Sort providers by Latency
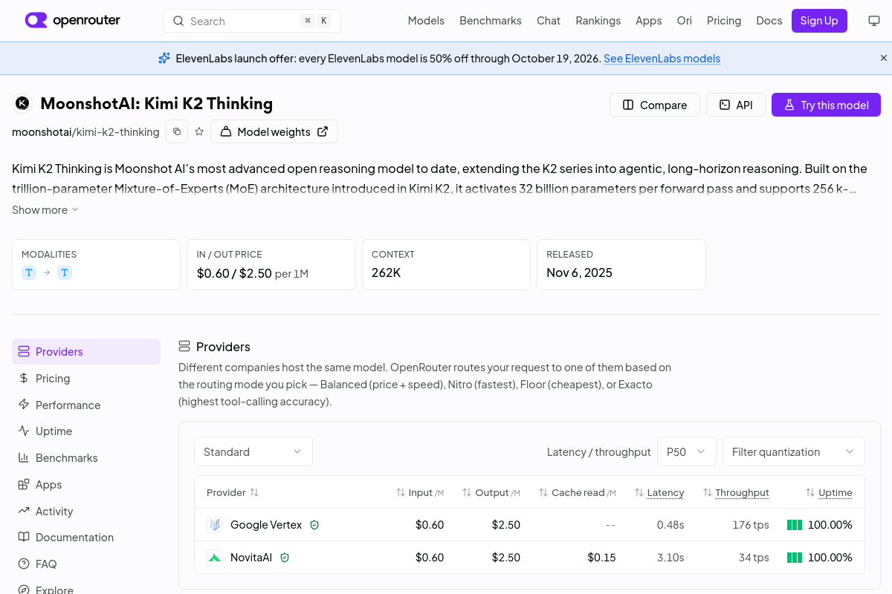This screenshot has height=594, width=892. (659, 492)
